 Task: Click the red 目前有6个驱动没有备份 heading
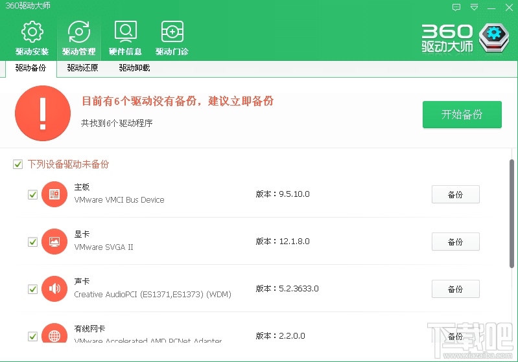click(x=178, y=101)
